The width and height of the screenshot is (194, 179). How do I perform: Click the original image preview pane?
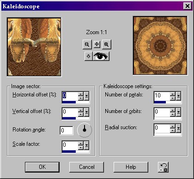(34, 47)
